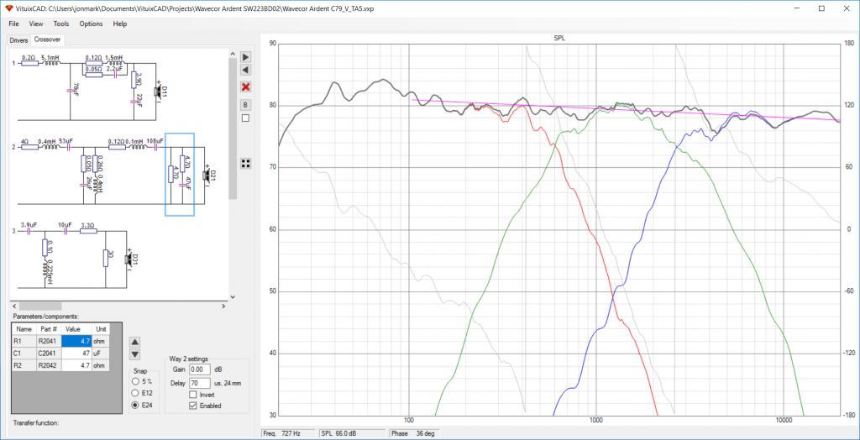
Task: Select the 10uF capacitor in way 3
Action: tap(65, 231)
